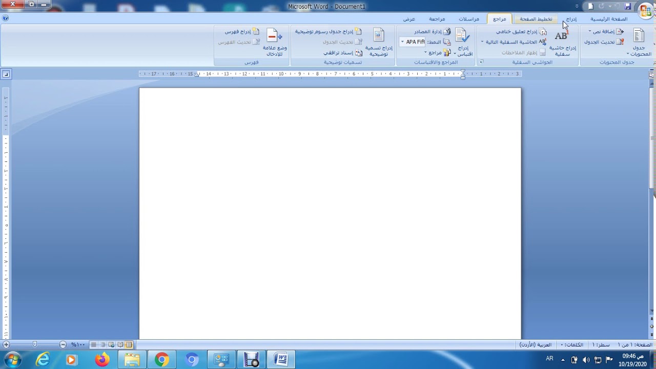Click the Office button orb
The image size is (656, 369).
coord(645,10)
